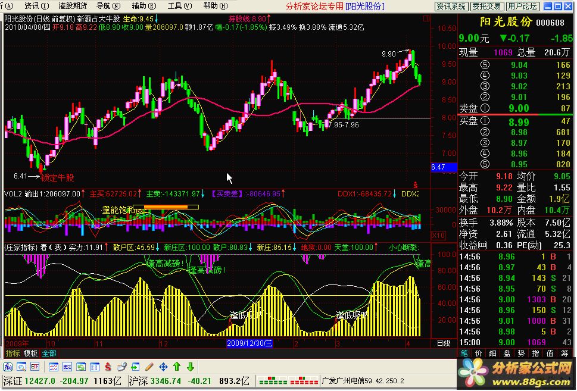Click the small red square icon at chart corner
Image resolution: width=577 pixels, height=391 pixels.
(426, 18)
